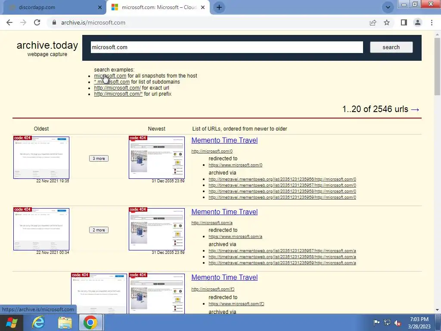Screen dimensions: 441x331
Task: Open newest snapshot thumbnail for microsoft.com/a
Action: click(x=157, y=229)
